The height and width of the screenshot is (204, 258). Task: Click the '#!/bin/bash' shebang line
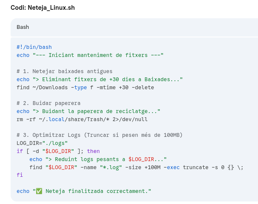[x=34, y=47]
